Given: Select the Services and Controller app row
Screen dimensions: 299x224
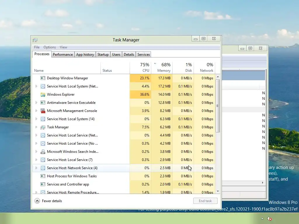Looking at the screenshot, I should tap(124, 184).
